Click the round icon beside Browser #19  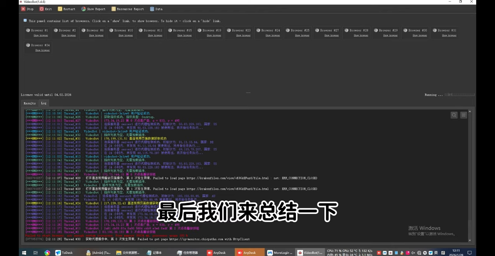(x=200, y=30)
